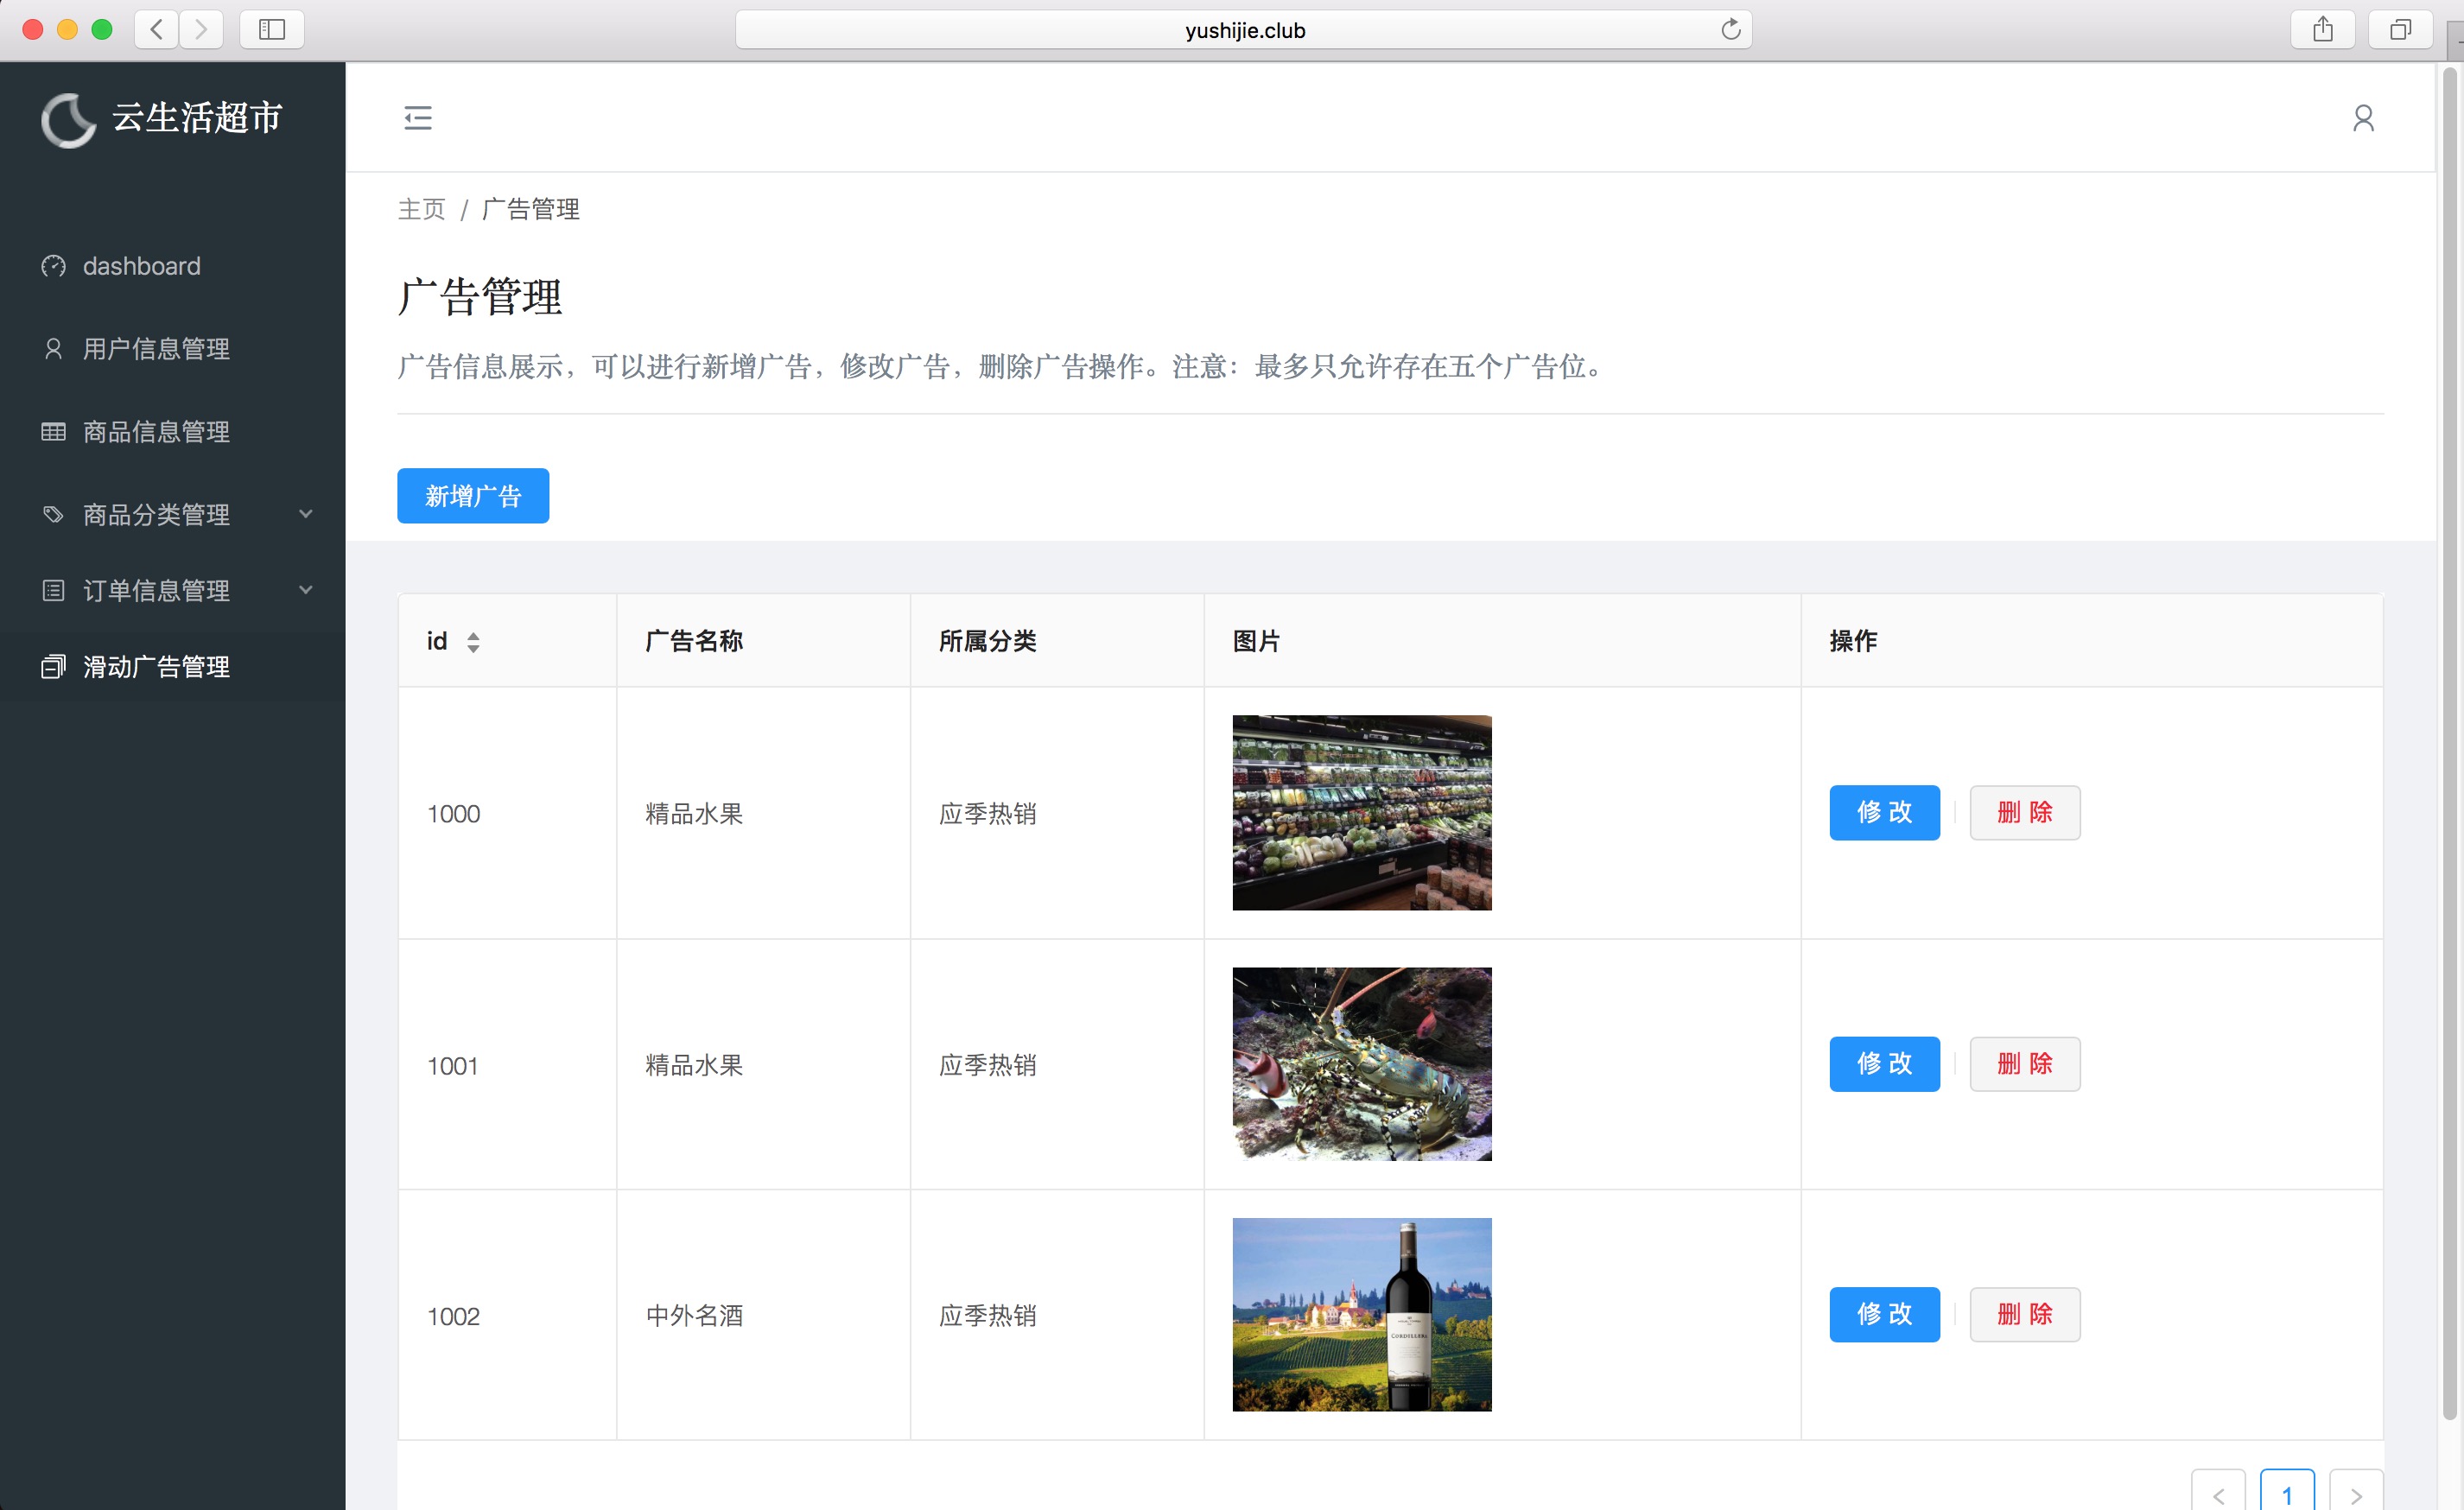Click 删除 button for row 1002

(2024, 1314)
